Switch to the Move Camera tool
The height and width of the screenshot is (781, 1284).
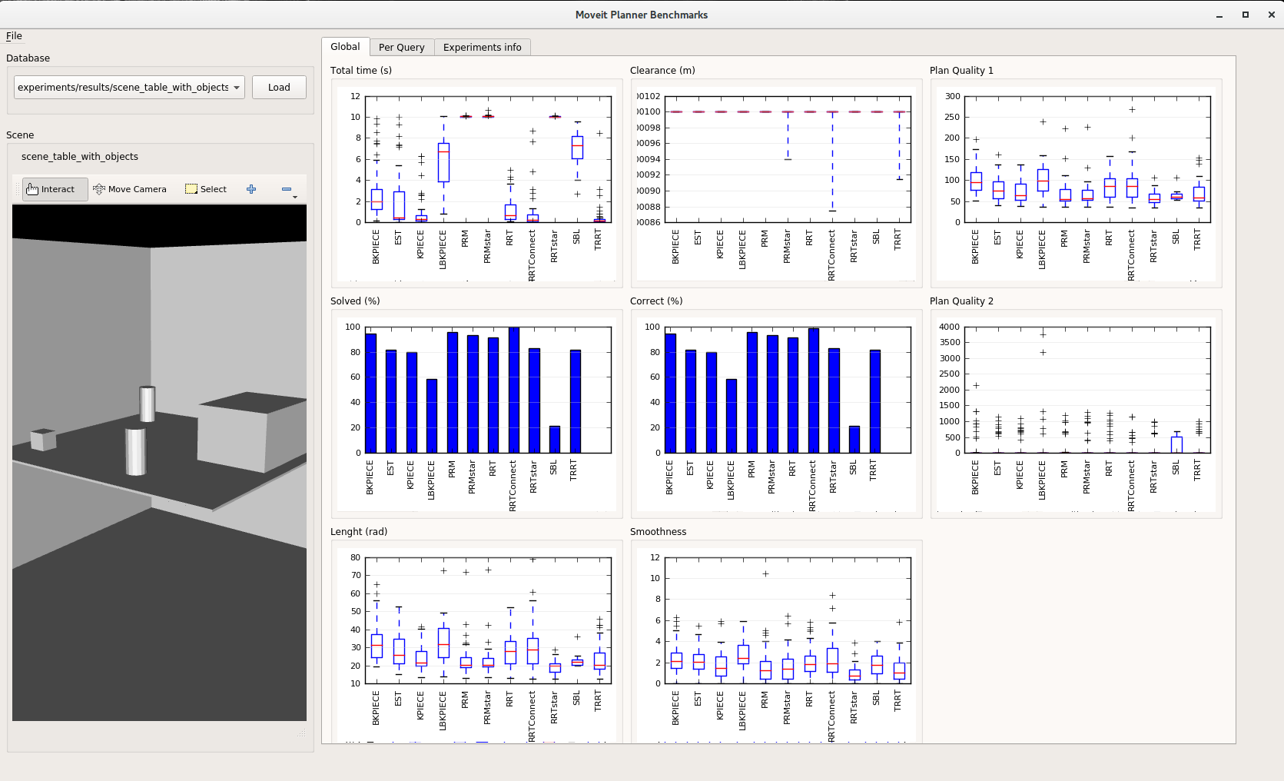130,189
